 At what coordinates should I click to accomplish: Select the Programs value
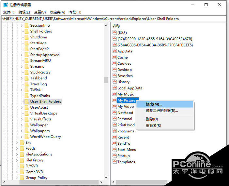pos(126,131)
